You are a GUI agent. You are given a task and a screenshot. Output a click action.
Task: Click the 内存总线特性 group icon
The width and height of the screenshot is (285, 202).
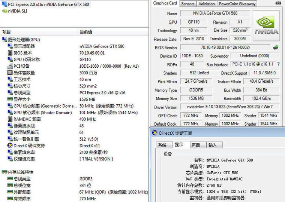[4, 172]
